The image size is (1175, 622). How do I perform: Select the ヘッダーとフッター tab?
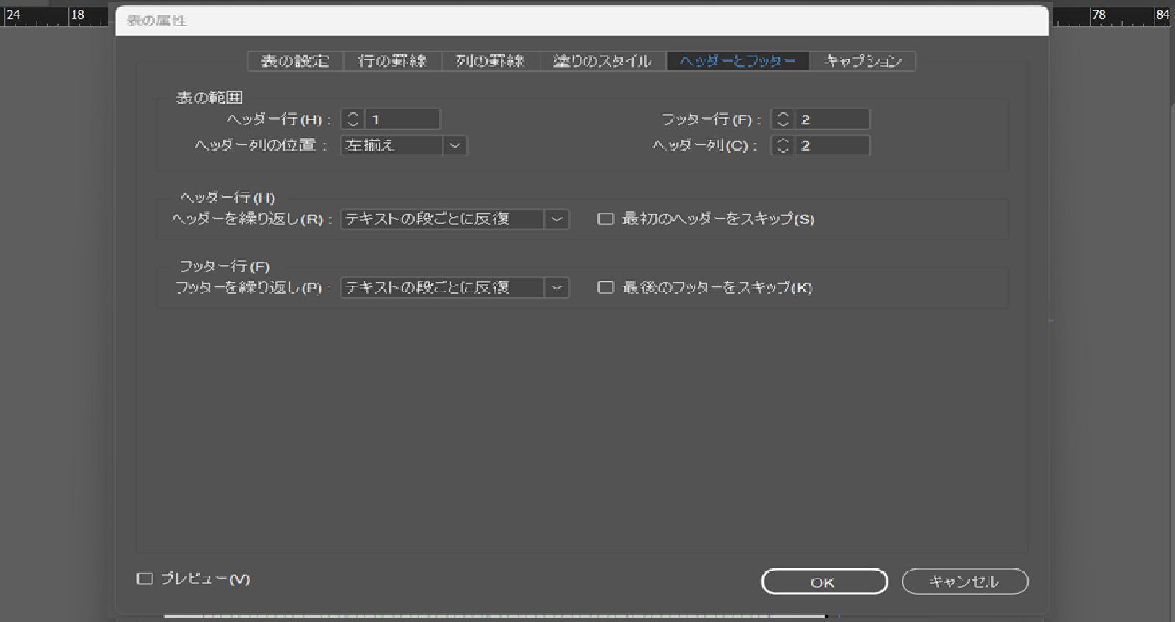coord(737,61)
